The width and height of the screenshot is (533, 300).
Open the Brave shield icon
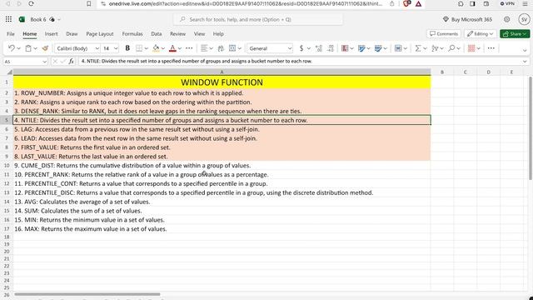coord(406,3)
